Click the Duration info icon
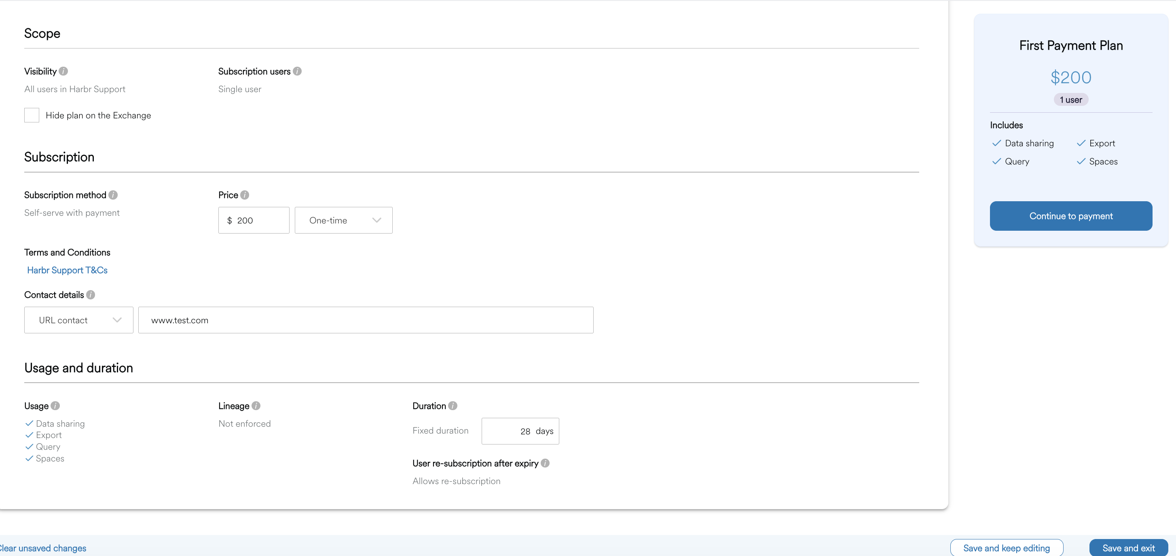Screen dimensions: 1176x556 [453, 405]
